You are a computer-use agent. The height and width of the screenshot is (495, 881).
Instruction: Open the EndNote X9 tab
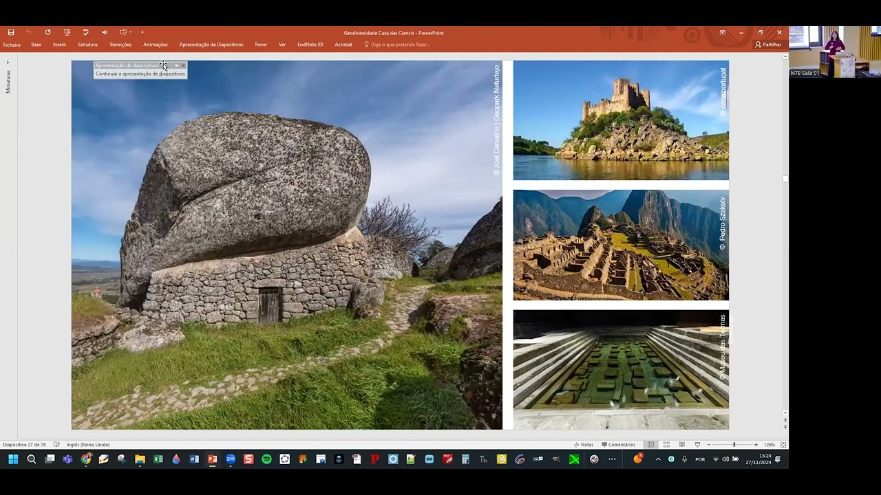pyautogui.click(x=310, y=45)
